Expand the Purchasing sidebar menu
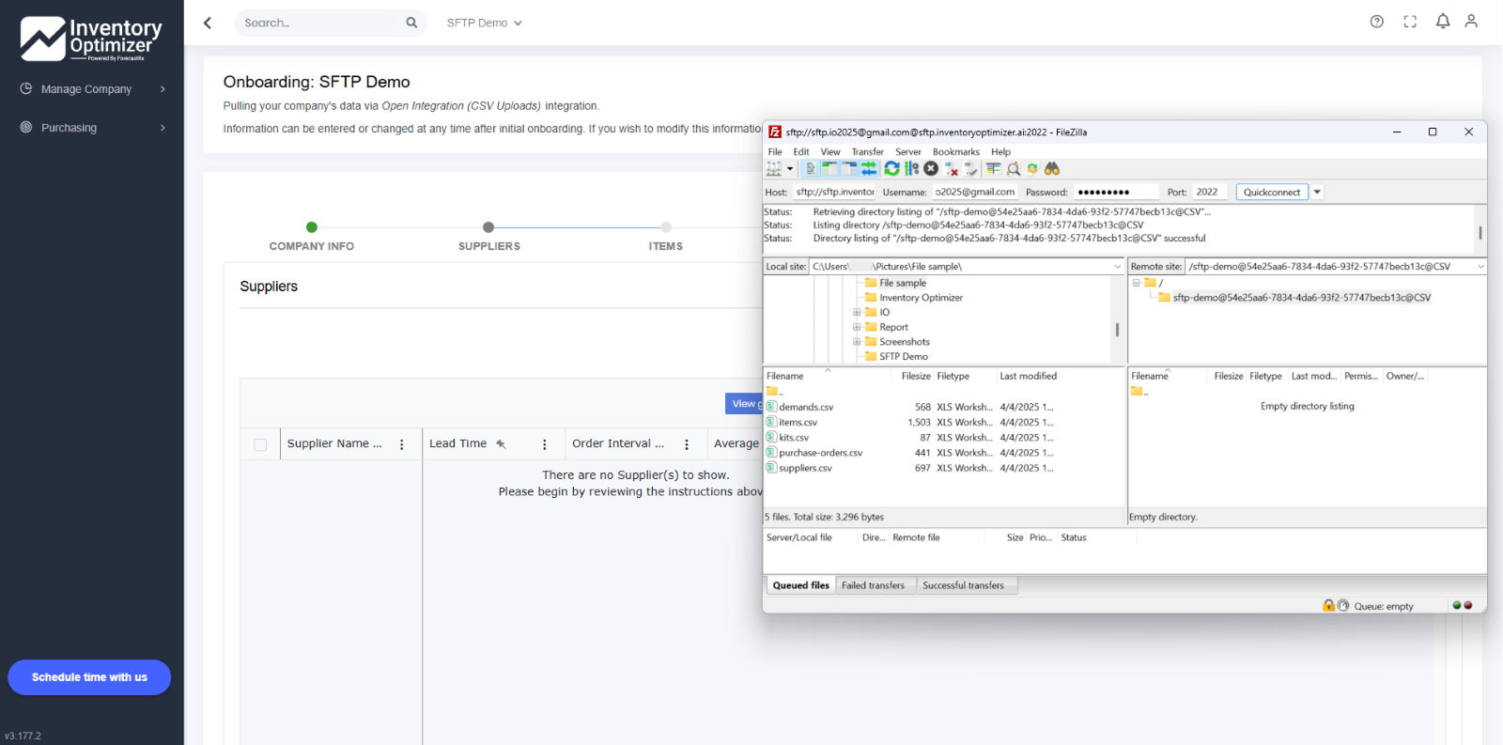 point(92,128)
